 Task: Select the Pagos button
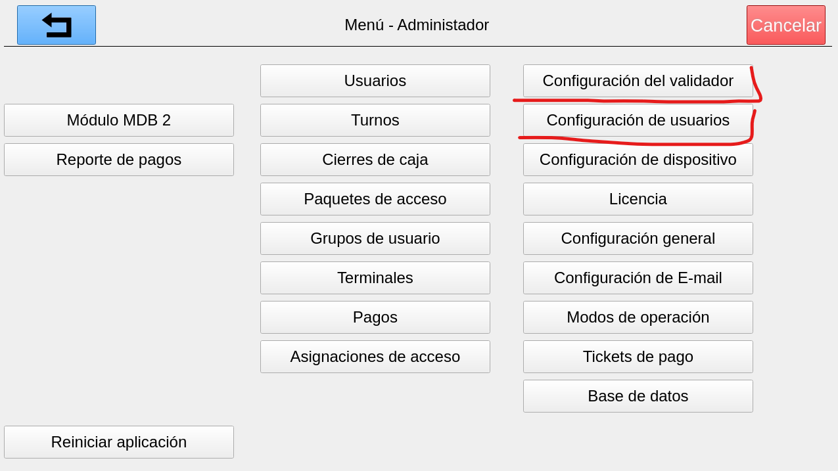[x=375, y=317]
